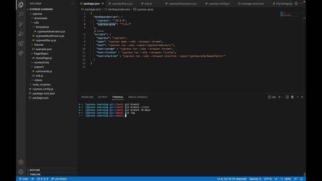The height and width of the screenshot is (181, 322).
Task: Open the Search view in activity bar
Action: [21, 14]
